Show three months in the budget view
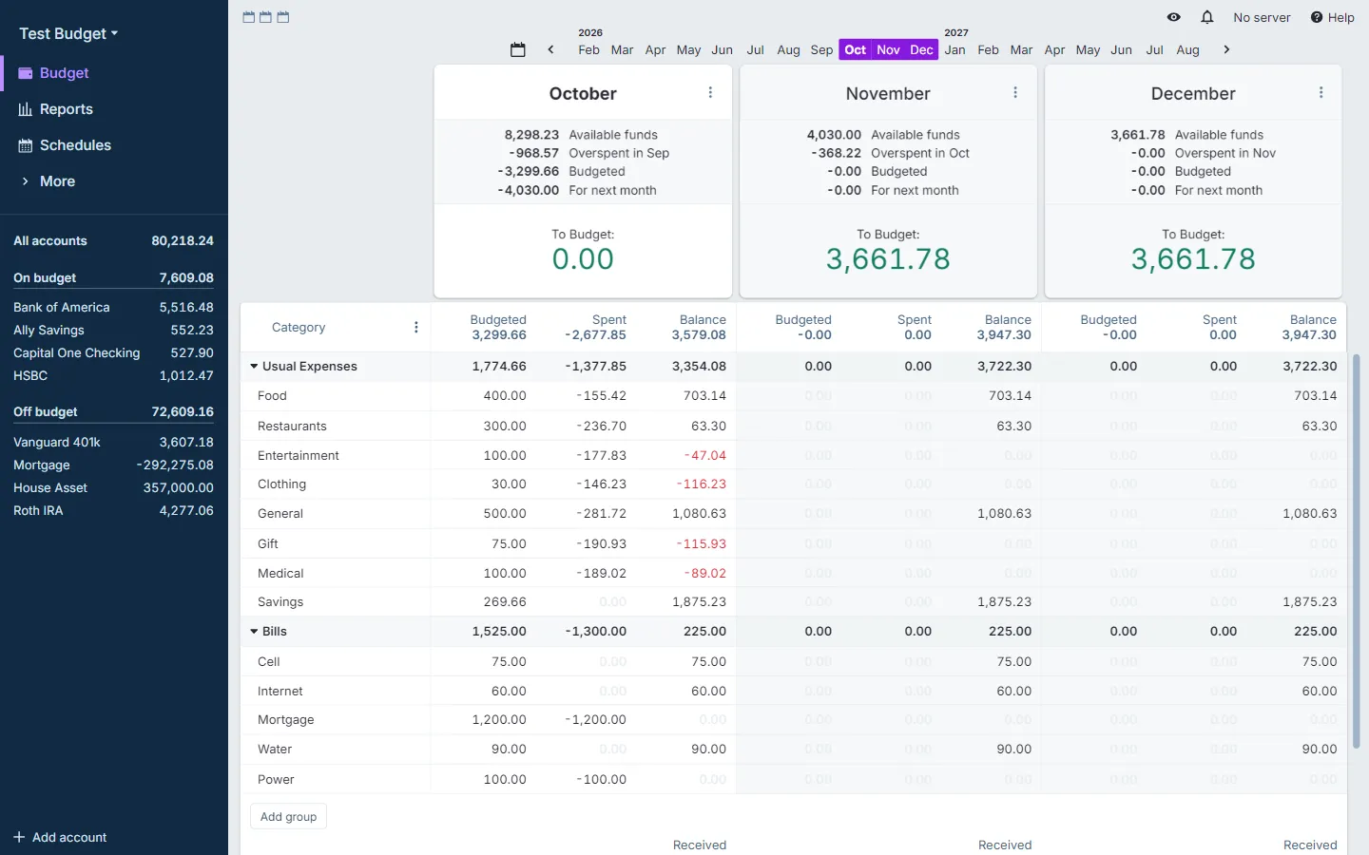1369x855 pixels. [283, 17]
